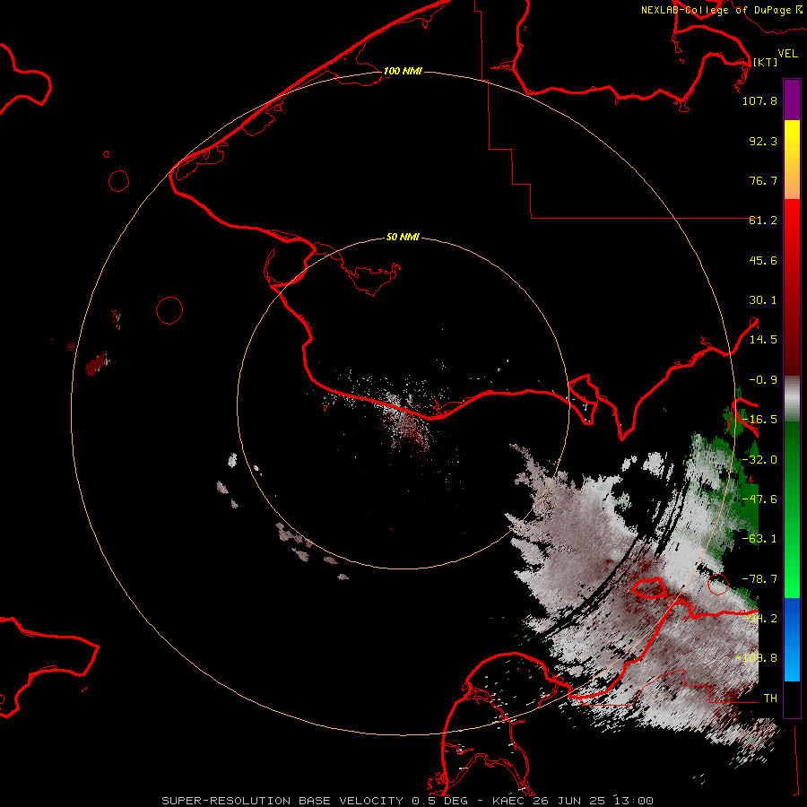Click the 50 NMI range ring label
This screenshot has width=807, height=807.
coord(403,237)
